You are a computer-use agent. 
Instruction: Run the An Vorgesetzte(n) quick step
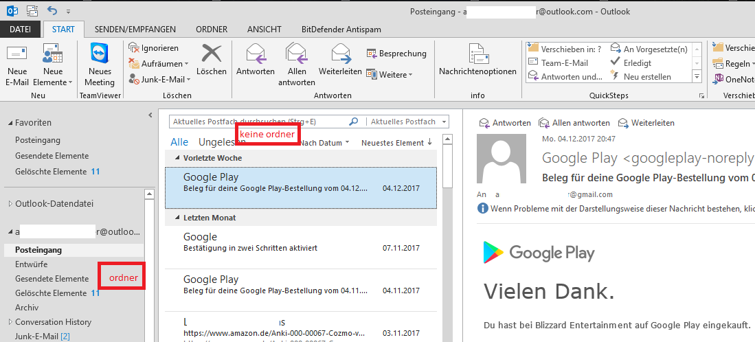(649, 49)
